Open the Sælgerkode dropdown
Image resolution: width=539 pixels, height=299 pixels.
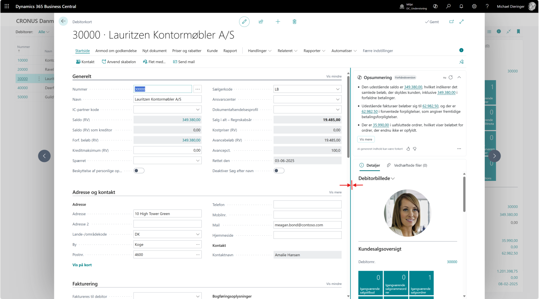(338, 89)
